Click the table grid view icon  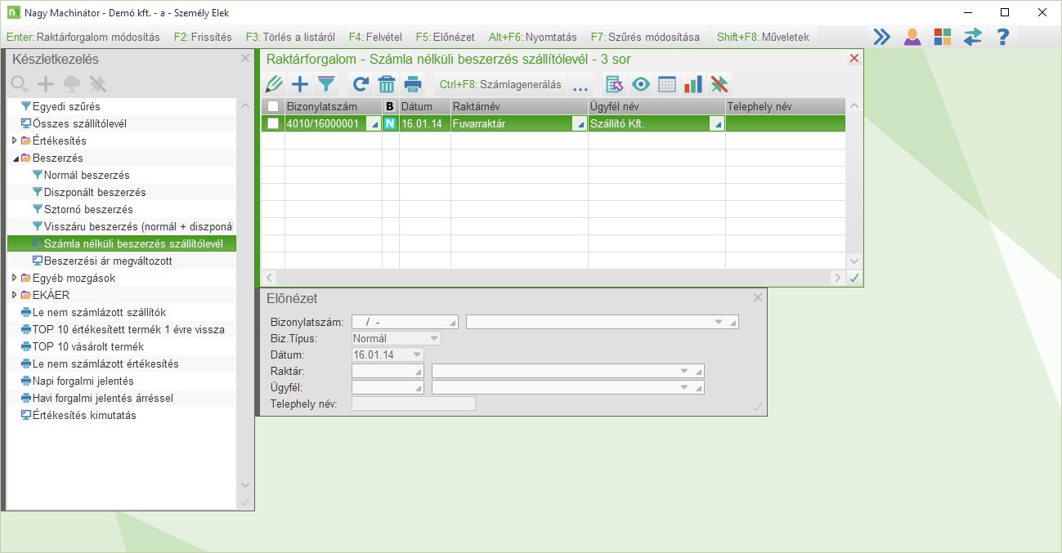pyautogui.click(x=667, y=84)
